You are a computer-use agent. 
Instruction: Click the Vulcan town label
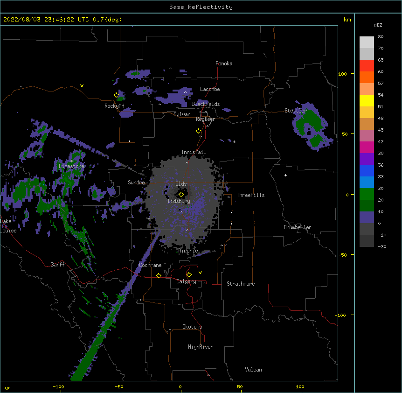(253, 370)
